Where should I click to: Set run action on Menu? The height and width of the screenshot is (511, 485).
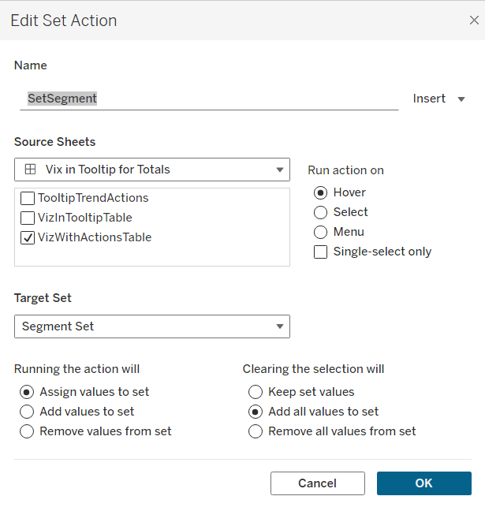click(x=321, y=232)
